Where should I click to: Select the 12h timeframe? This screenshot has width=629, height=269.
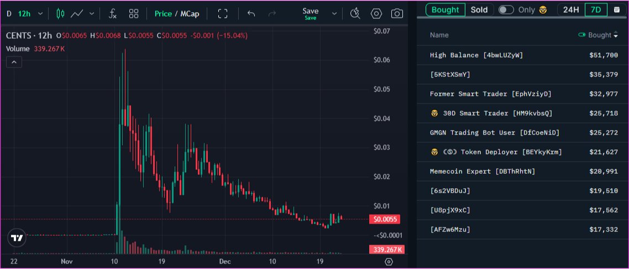tap(24, 14)
